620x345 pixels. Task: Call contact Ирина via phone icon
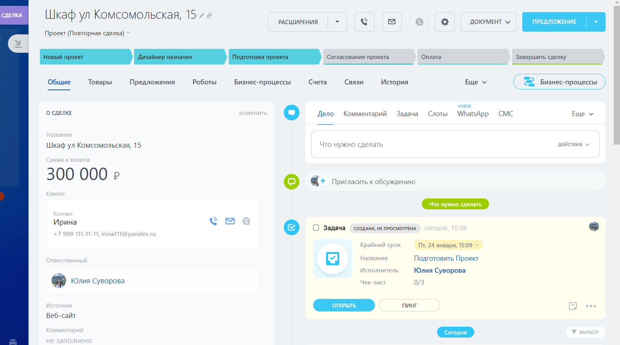tap(213, 221)
